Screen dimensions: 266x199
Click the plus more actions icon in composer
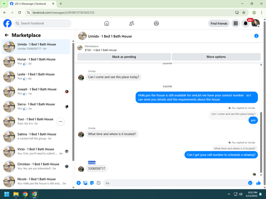[x=79, y=183]
